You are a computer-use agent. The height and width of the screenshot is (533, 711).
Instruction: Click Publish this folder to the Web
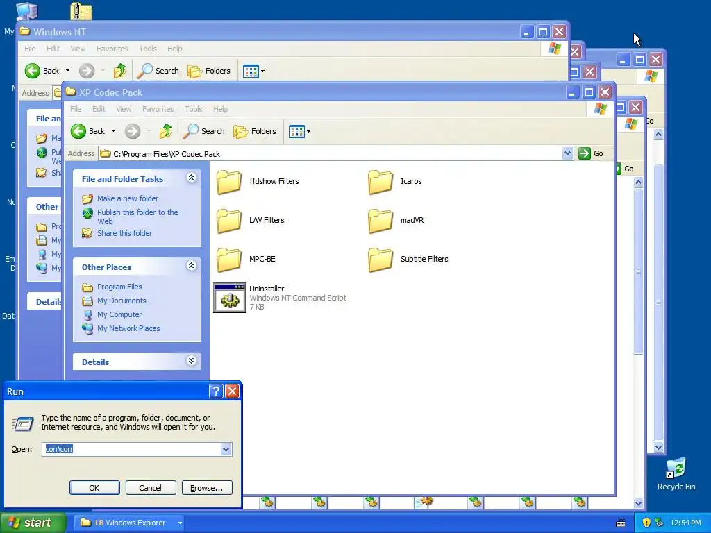click(137, 217)
